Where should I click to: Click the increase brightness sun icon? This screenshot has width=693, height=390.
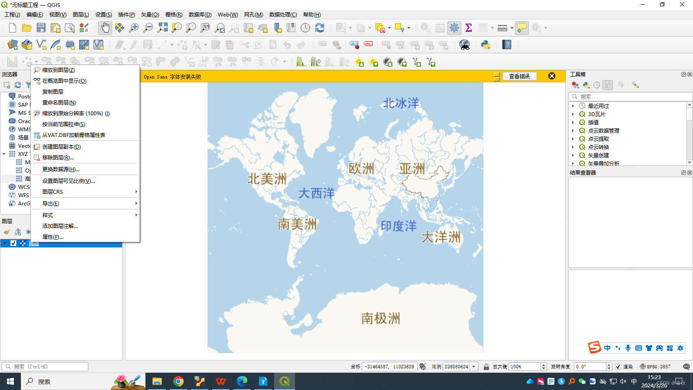click(359, 62)
